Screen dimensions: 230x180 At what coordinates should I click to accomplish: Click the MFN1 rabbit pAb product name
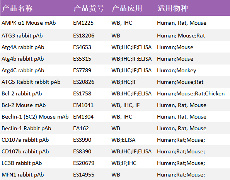[x=23, y=175]
